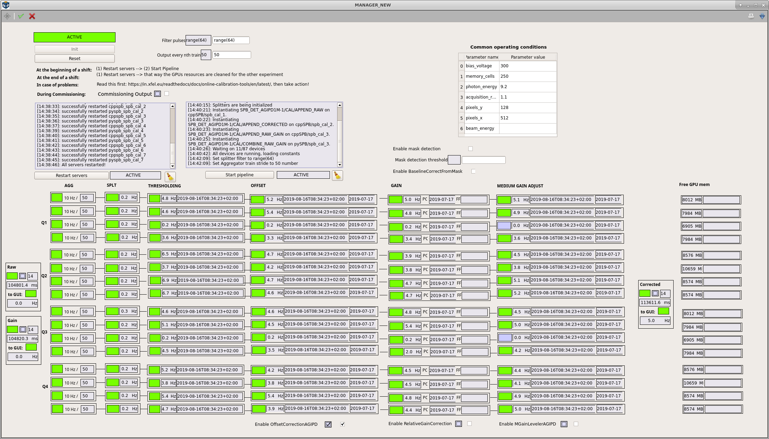This screenshot has height=439, width=769.
Task: Click the top green ACTIVE state bar
Action: point(75,37)
